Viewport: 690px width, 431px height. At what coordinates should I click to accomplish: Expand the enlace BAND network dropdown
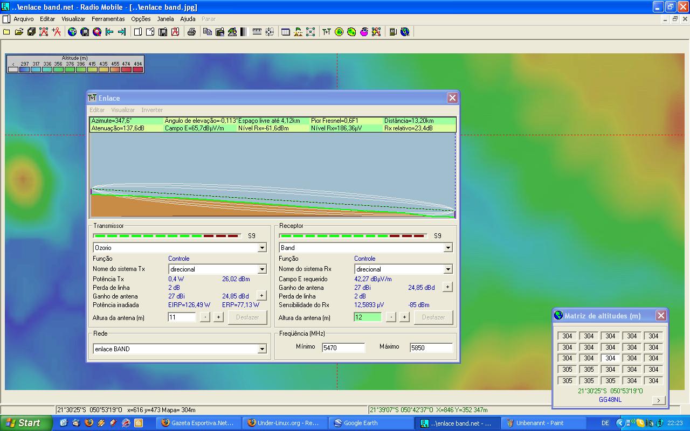(x=262, y=349)
